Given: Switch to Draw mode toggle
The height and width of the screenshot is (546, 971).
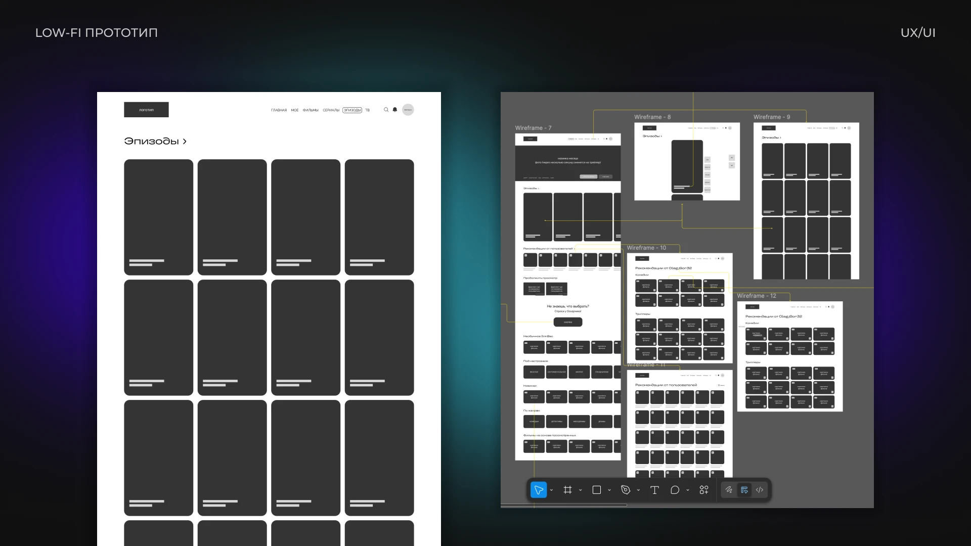Looking at the screenshot, I should click(x=729, y=490).
